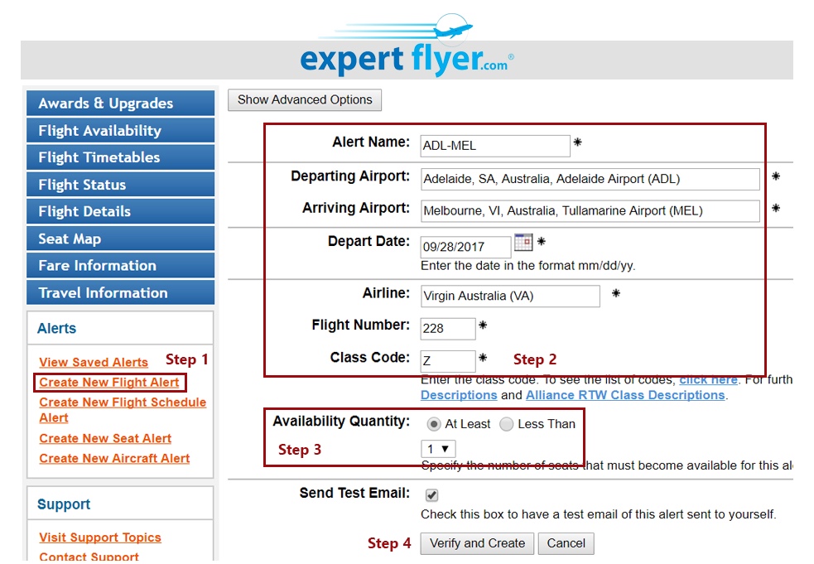Open Contact Support link
This screenshot has height=564, width=814.
pos(89,557)
